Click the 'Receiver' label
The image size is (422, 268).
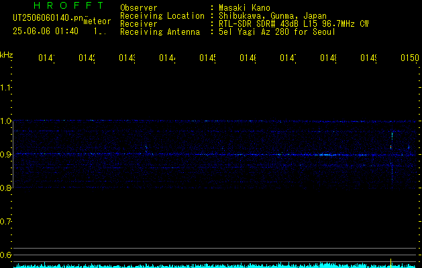(x=139, y=24)
